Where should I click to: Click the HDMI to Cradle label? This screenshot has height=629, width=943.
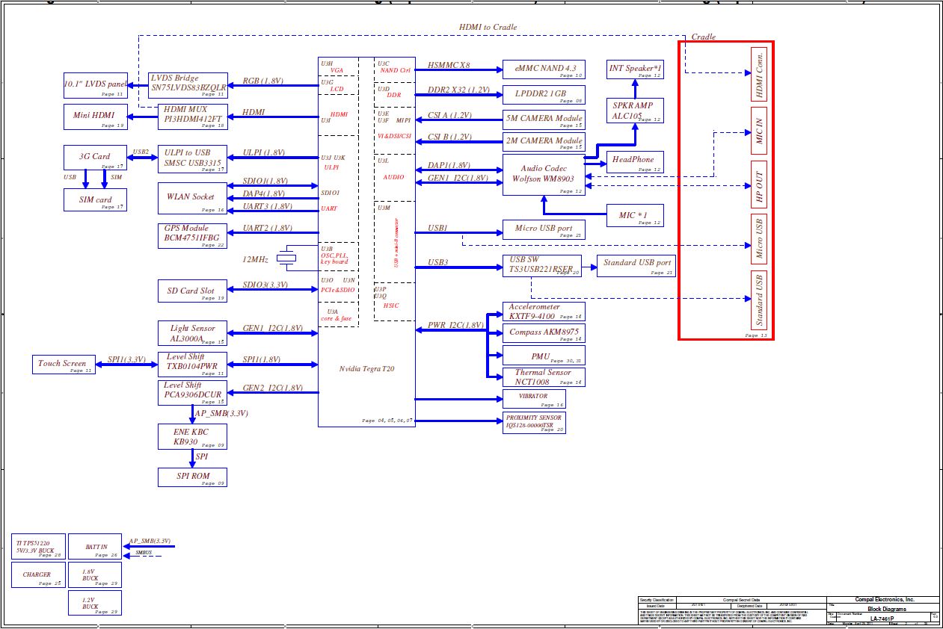[x=488, y=27]
